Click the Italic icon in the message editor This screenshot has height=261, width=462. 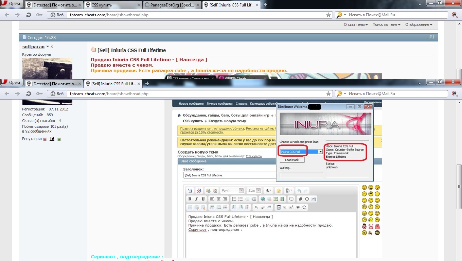pyautogui.click(x=196, y=199)
